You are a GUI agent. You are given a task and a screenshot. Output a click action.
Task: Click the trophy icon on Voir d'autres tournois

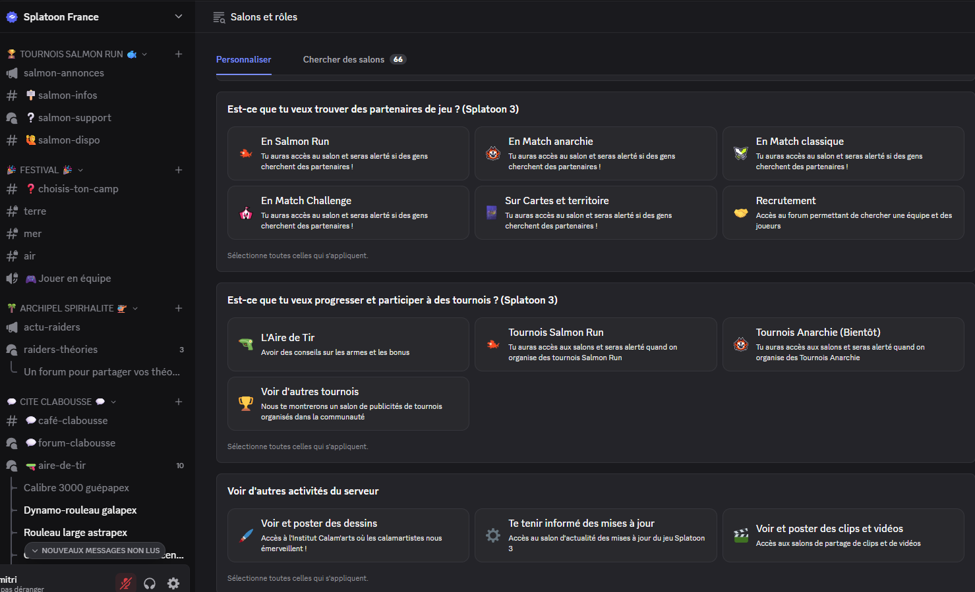click(x=246, y=404)
